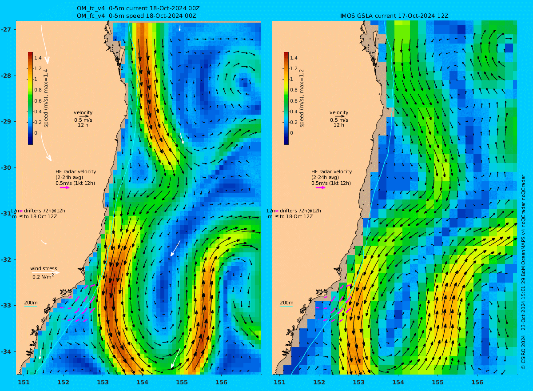
Task: Click the black velocity scale arrow in right panel
Action: click(341, 116)
